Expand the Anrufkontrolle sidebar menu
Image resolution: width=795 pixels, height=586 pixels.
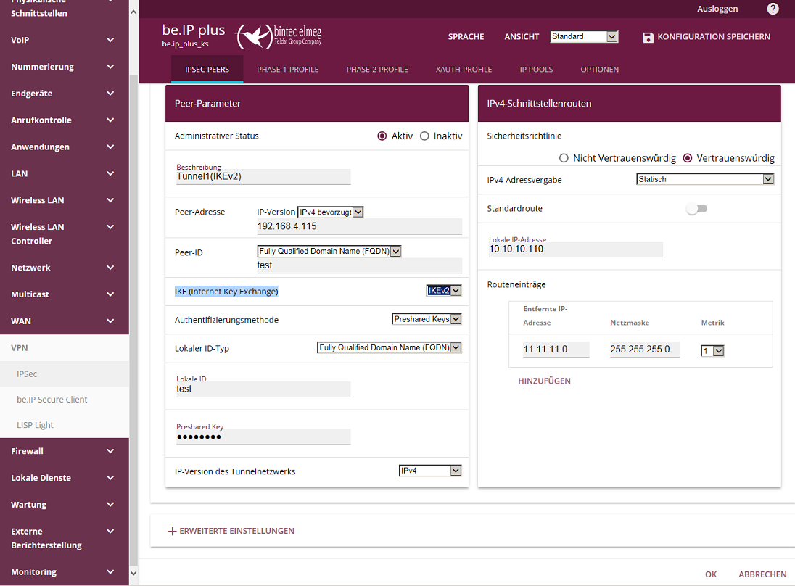point(65,120)
